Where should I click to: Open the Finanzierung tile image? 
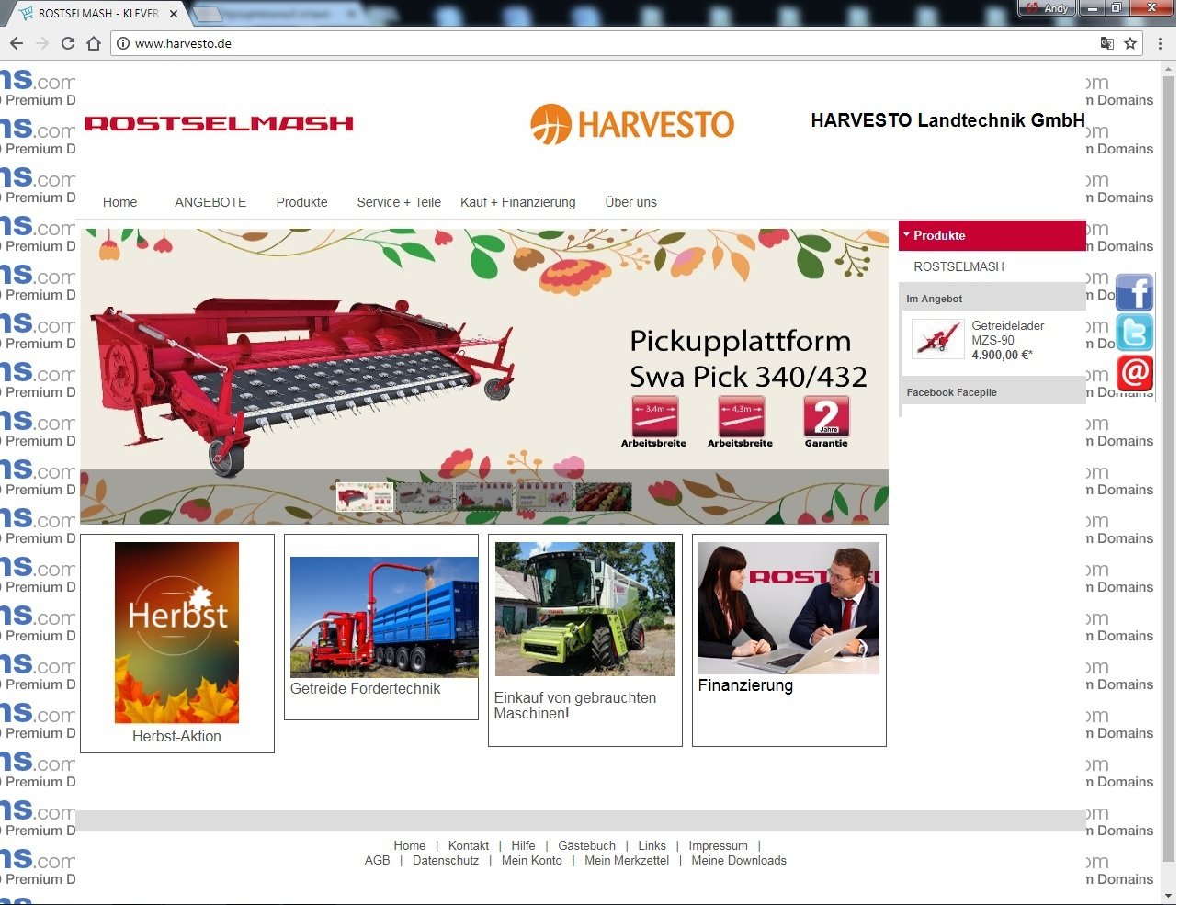tap(788, 608)
